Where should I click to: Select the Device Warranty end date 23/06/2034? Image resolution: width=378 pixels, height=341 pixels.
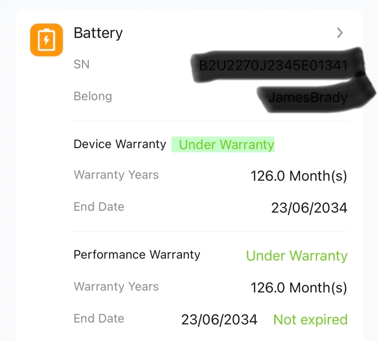(309, 208)
